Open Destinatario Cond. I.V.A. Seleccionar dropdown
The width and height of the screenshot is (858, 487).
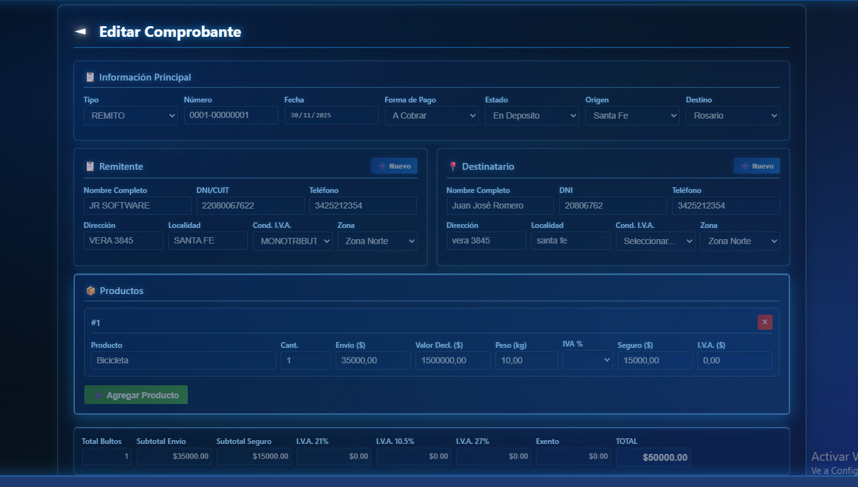pyautogui.click(x=655, y=241)
